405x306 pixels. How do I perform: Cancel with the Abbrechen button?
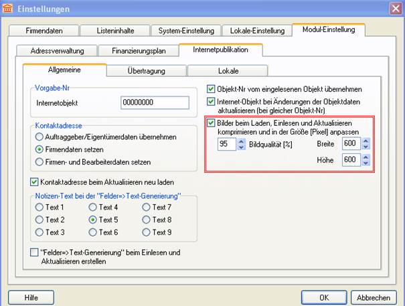click(374, 297)
